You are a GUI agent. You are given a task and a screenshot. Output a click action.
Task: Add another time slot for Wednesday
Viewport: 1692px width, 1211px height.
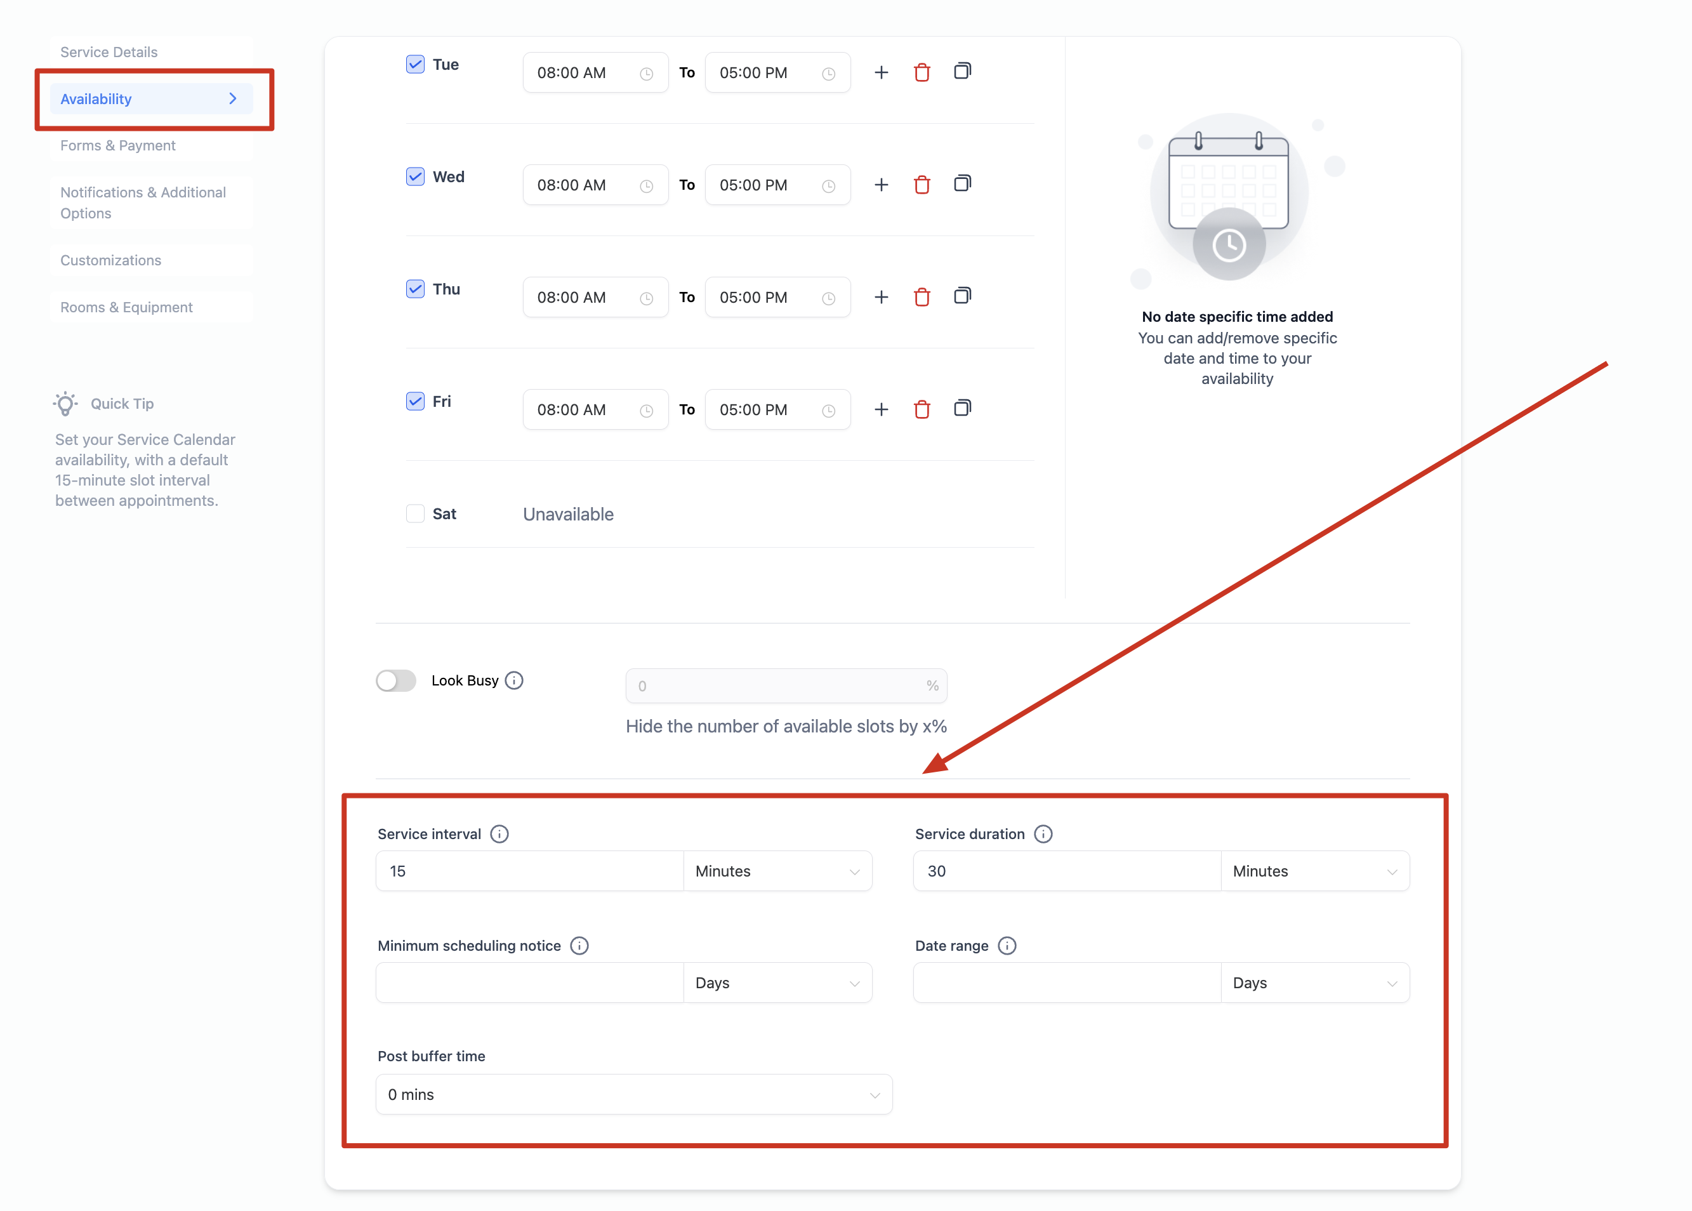[881, 185]
